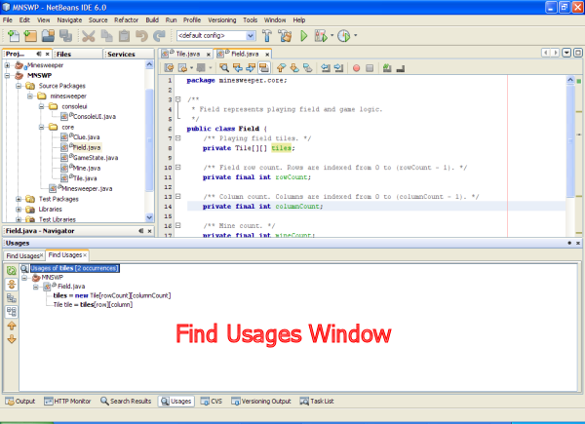This screenshot has height=424, width=585.
Task: Click editor Shift Line Right icon
Action: tap(338, 68)
